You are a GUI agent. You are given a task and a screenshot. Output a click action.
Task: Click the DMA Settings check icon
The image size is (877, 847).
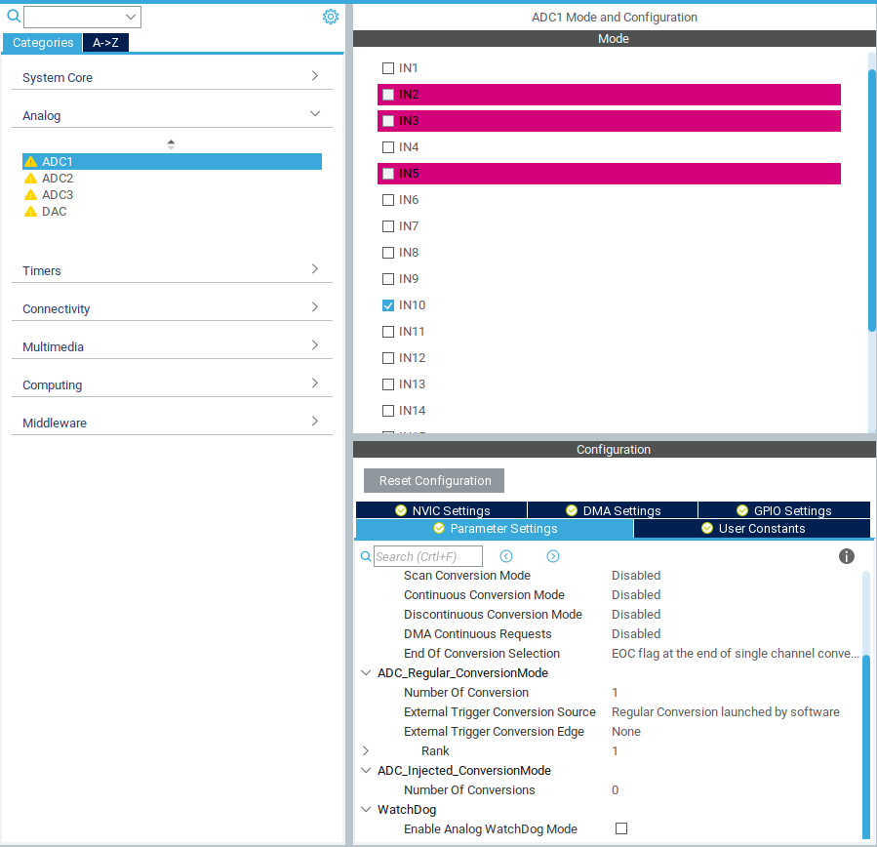(571, 510)
